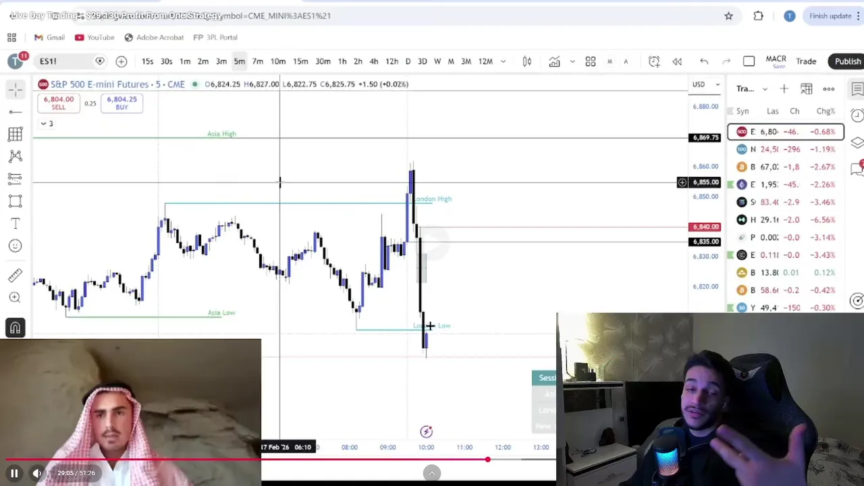Collapse the bottom panel chevron

[x=432, y=473]
